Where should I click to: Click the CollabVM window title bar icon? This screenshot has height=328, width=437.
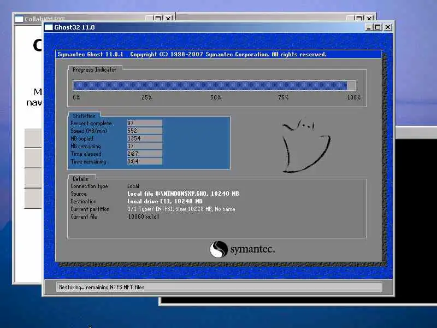[x=19, y=19]
